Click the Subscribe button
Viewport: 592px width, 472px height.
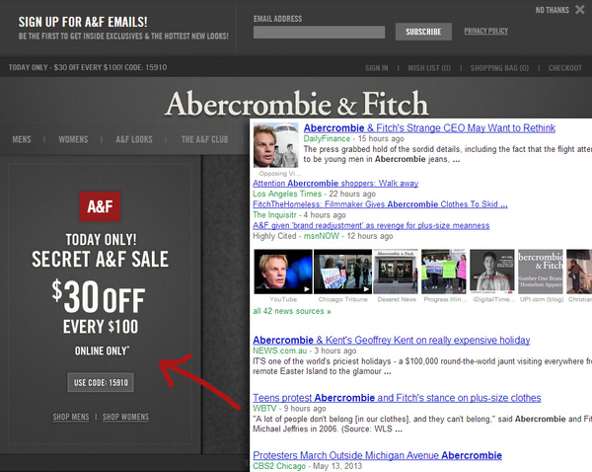(x=423, y=32)
